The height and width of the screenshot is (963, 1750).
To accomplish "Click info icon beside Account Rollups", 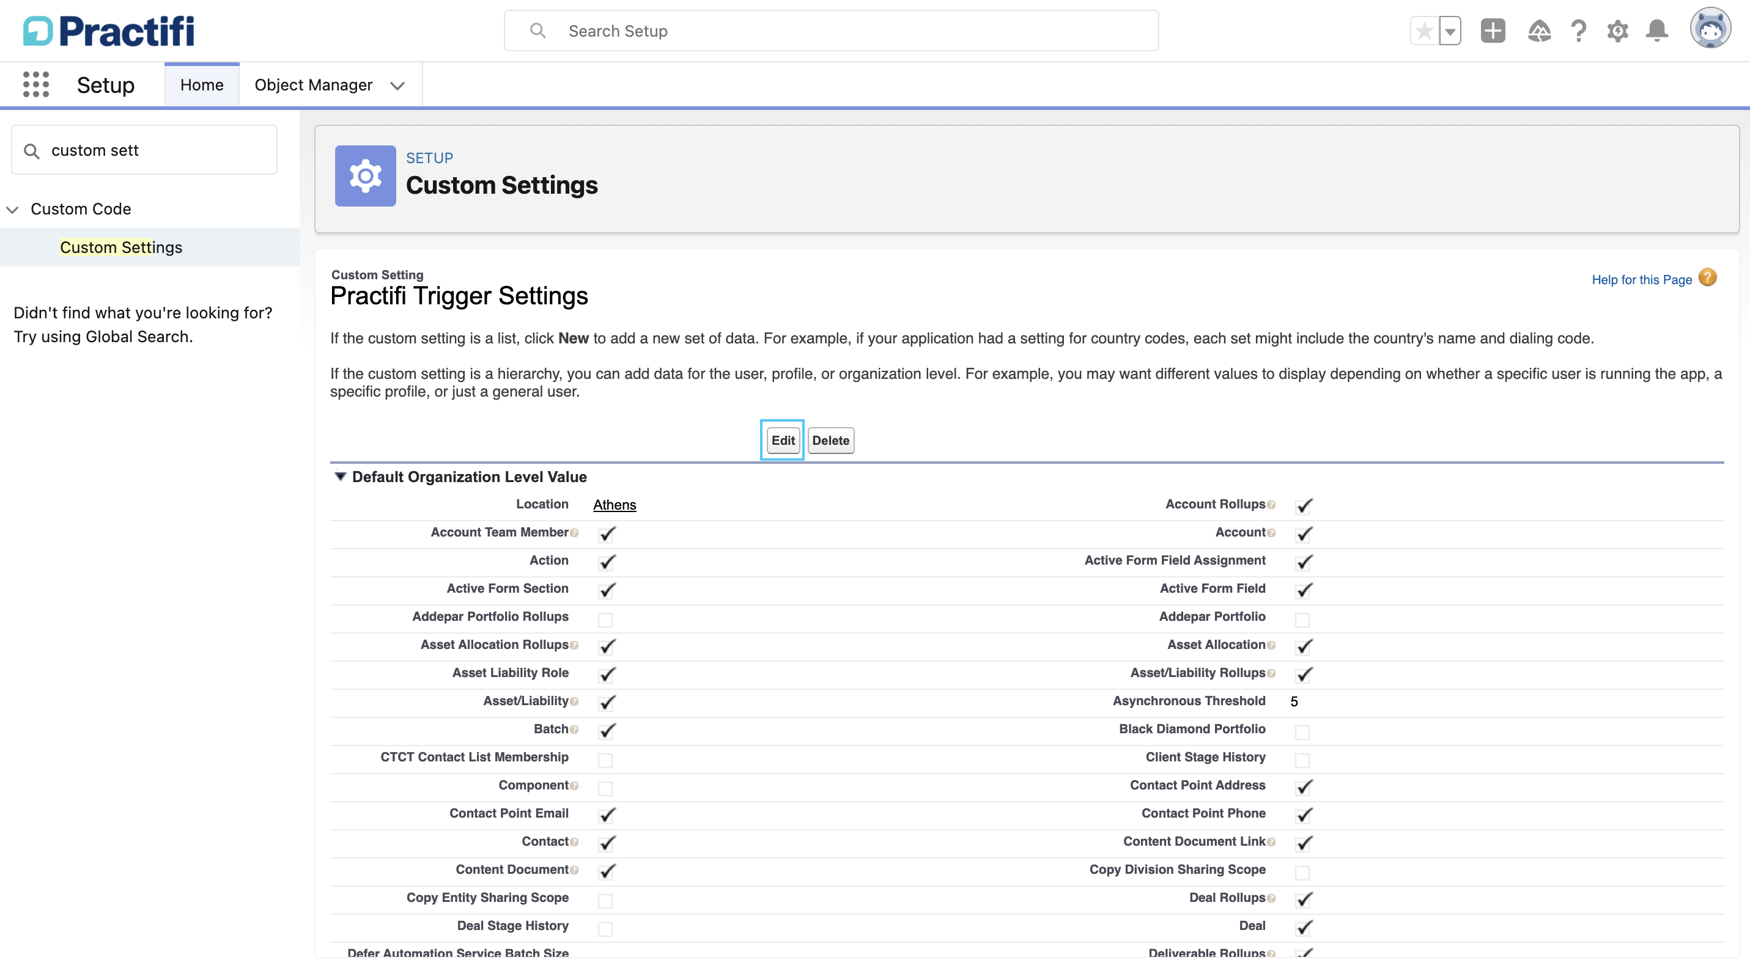I will [x=1272, y=505].
